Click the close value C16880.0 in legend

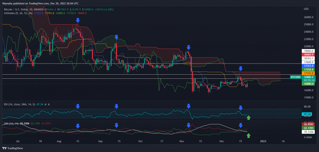pyautogui.click(x=88, y=9)
